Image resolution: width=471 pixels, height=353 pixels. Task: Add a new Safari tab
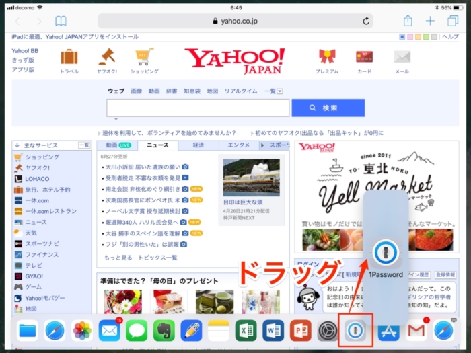[430, 21]
